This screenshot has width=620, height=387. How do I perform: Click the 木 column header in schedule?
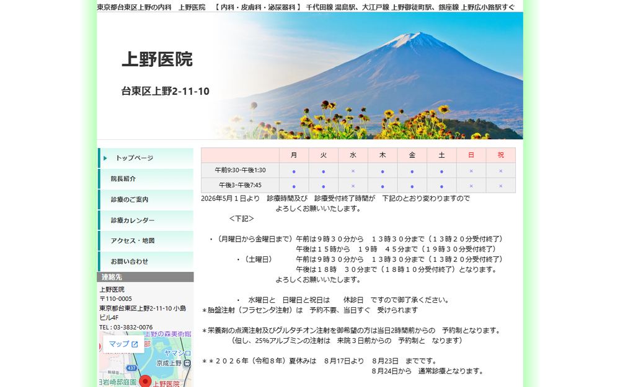pyautogui.click(x=383, y=155)
